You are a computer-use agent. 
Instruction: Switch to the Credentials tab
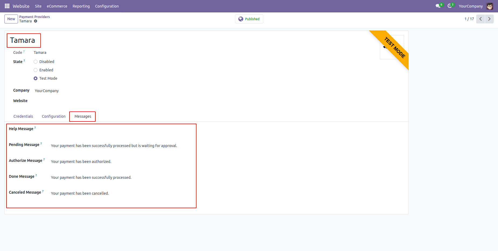[23, 116]
